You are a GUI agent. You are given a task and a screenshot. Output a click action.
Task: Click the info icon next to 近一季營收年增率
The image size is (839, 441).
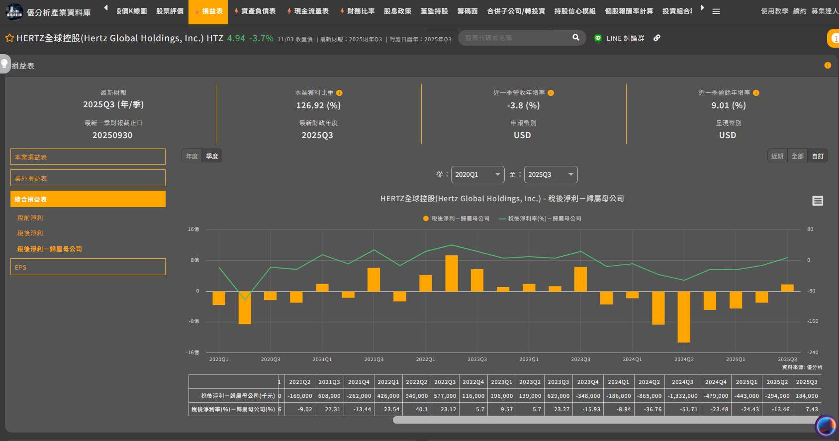click(551, 93)
